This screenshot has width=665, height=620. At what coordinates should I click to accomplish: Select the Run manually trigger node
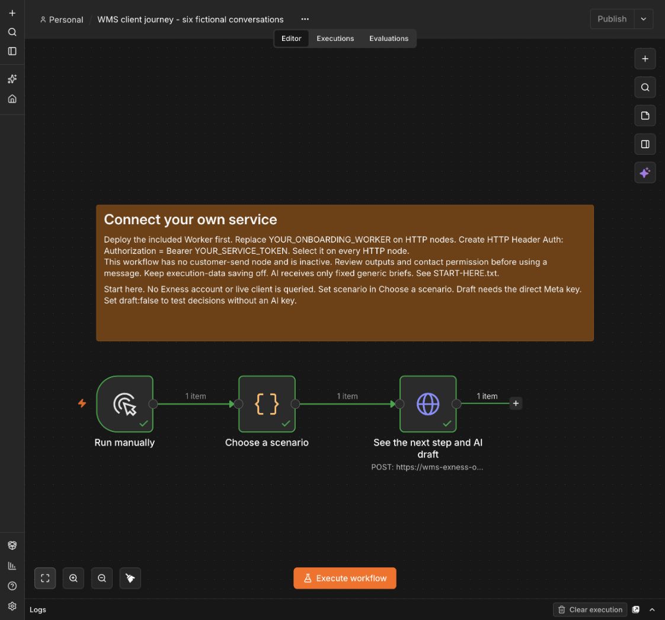[x=124, y=404]
